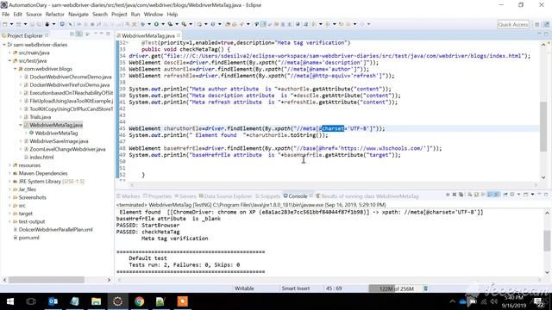
Task: Click the Quick Access field
Action: (513, 24)
